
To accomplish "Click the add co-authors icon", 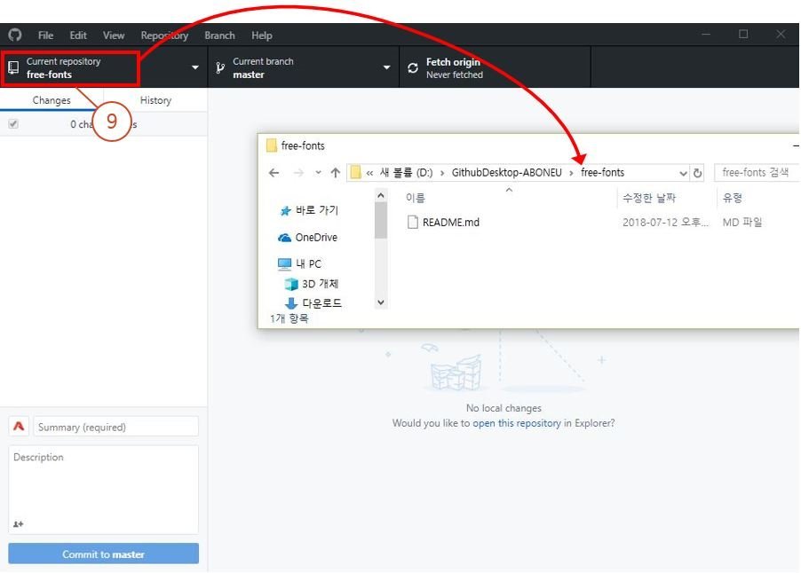I will (x=19, y=524).
